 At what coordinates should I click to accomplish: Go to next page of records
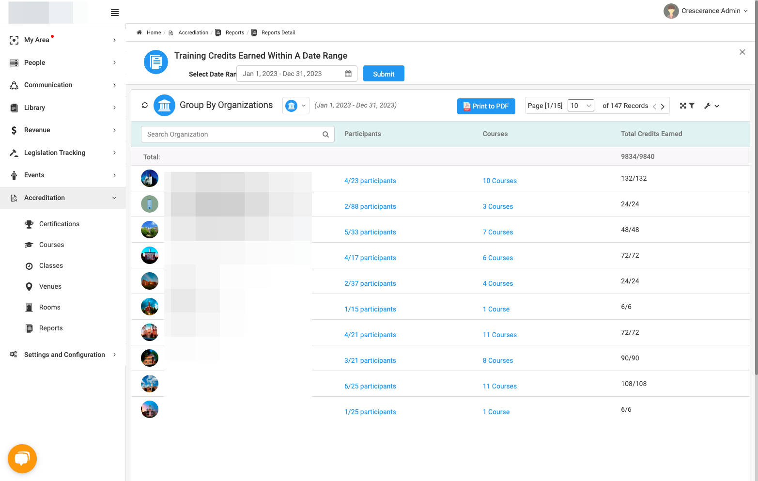point(663,106)
